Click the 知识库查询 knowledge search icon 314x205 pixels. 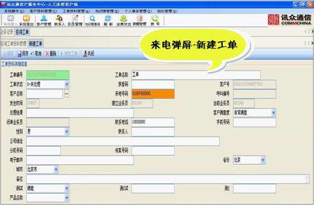tap(92, 20)
